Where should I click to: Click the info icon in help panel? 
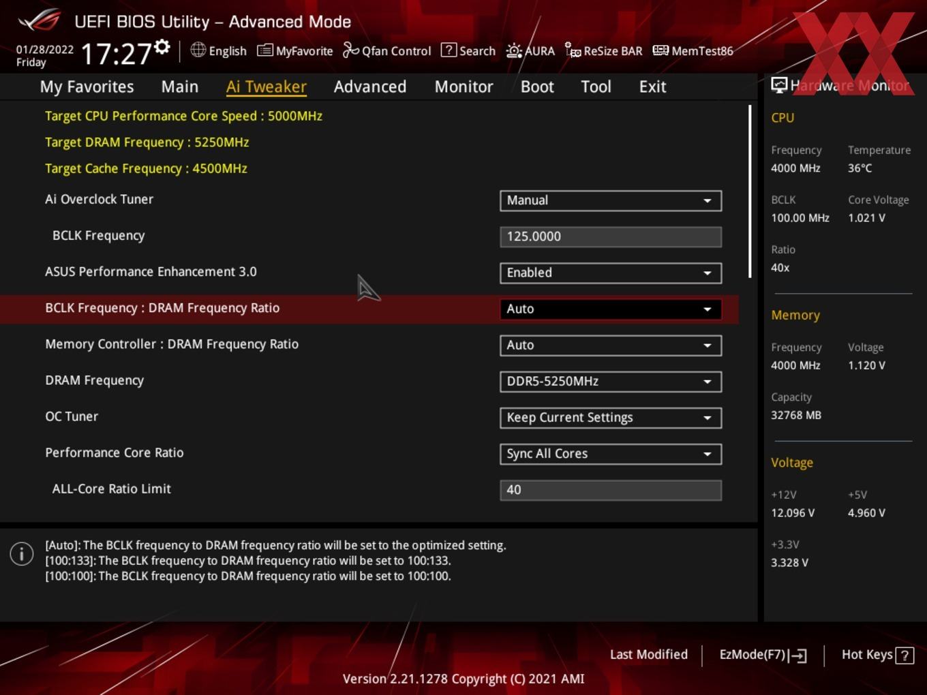(x=22, y=554)
